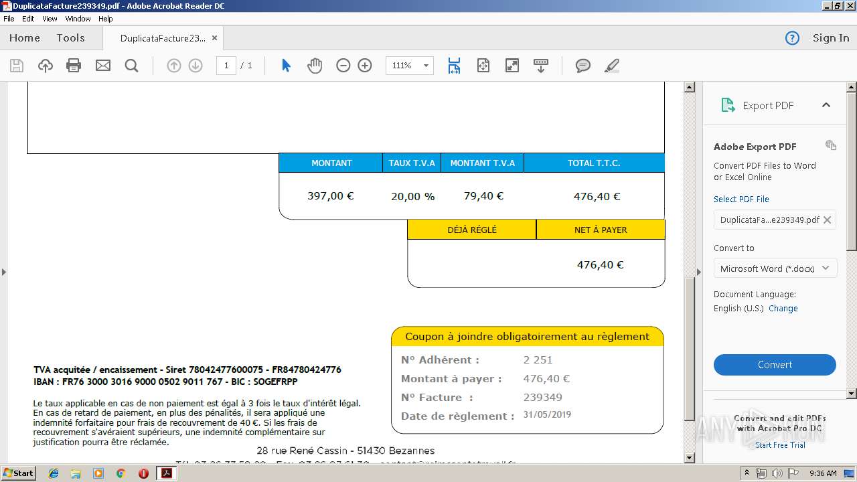This screenshot has width=857, height=482.
Task: Click Select PDF File link
Action: (741, 199)
